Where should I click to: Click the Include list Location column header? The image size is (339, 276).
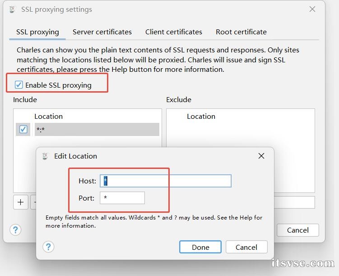(x=49, y=116)
